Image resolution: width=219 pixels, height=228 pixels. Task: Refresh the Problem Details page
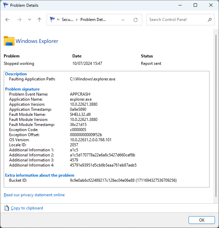click(x=136, y=20)
